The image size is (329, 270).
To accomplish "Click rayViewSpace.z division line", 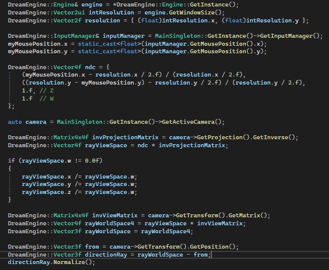I will click(x=80, y=192).
